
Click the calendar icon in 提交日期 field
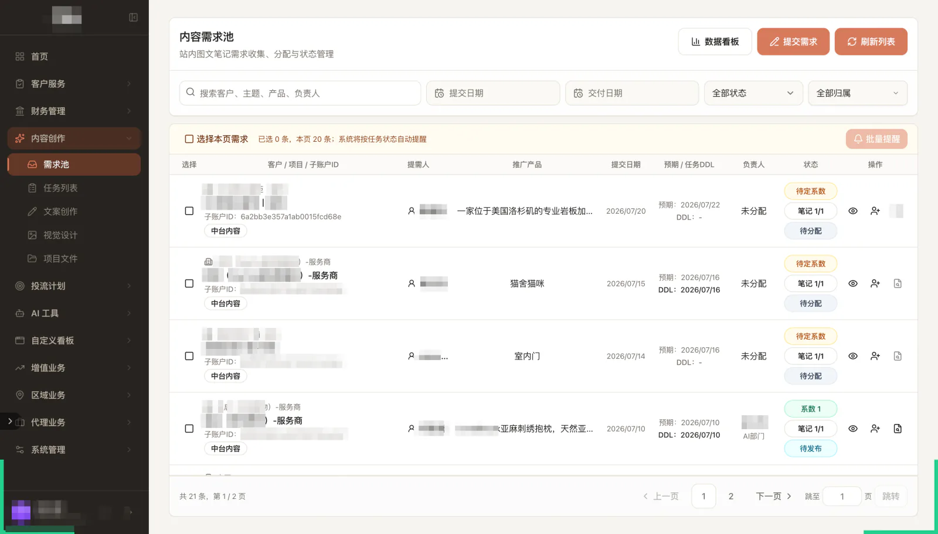(439, 93)
